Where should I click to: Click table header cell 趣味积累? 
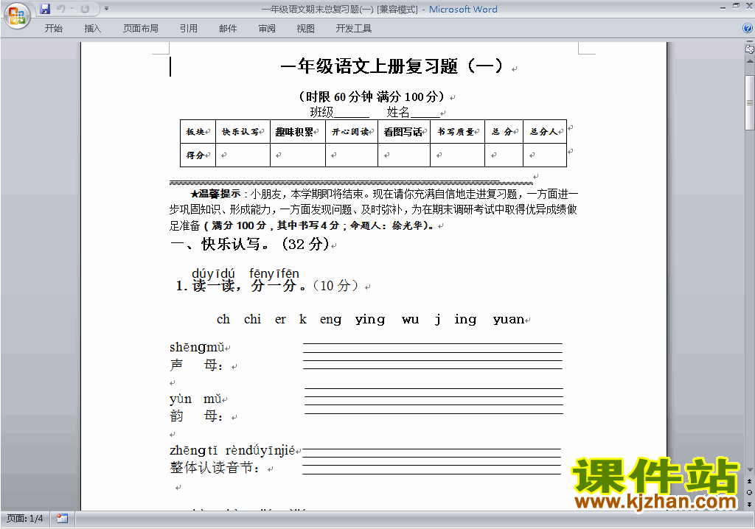[x=298, y=131]
